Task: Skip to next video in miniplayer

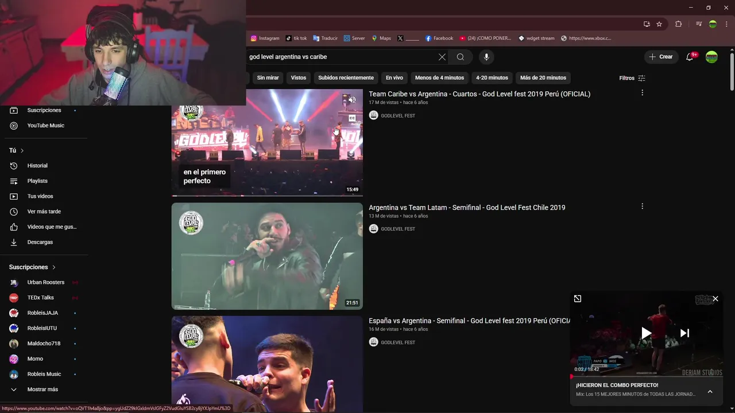Action: (x=684, y=333)
